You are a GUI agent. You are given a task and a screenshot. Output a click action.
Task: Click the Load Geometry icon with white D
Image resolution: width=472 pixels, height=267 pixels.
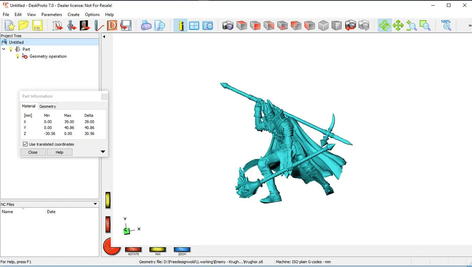(x=57, y=26)
